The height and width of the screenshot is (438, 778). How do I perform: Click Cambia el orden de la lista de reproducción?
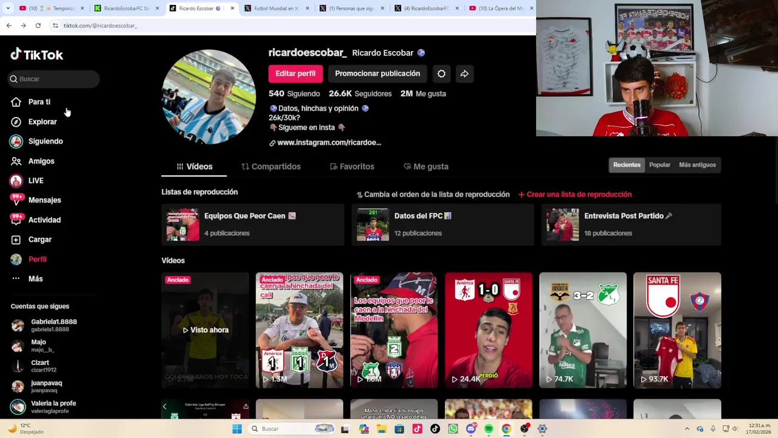click(x=433, y=195)
